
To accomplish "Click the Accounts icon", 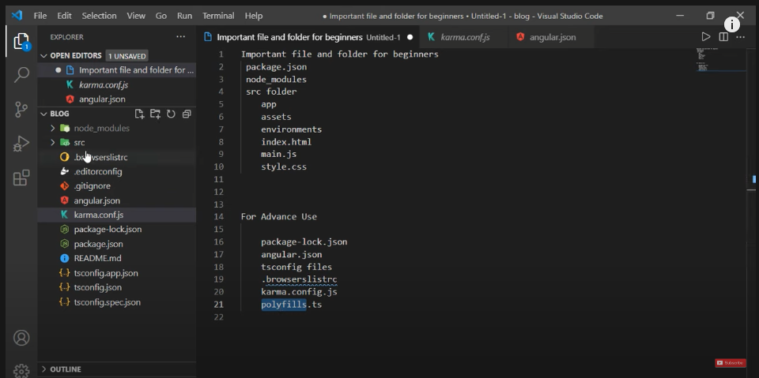I will (x=21, y=339).
